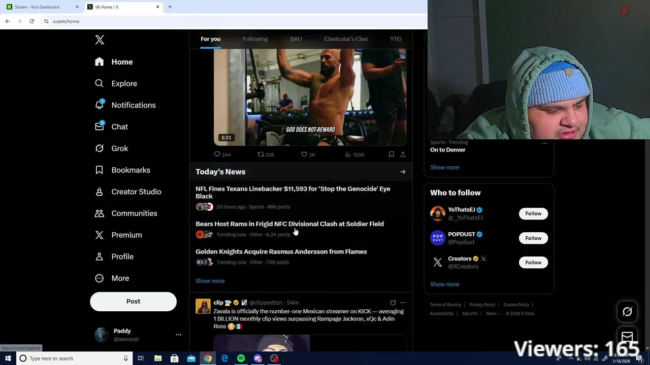Open clip account avatar on post
This screenshot has height=365, width=650.
tap(203, 306)
